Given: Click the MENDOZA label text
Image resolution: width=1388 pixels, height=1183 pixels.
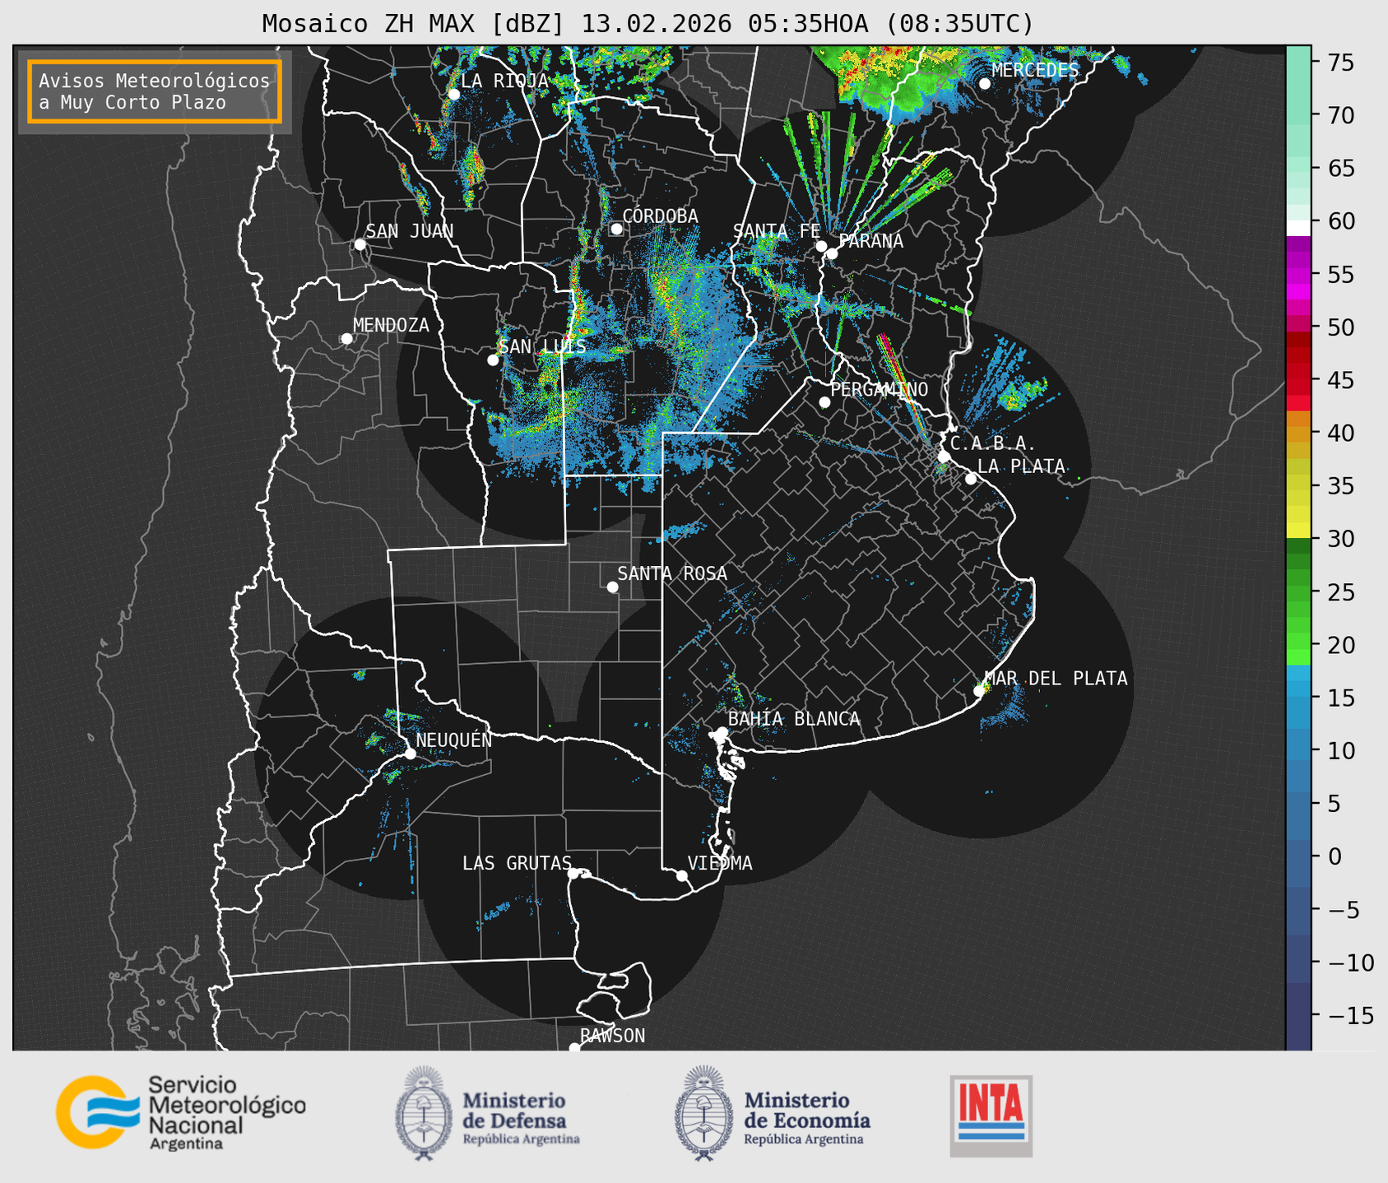Looking at the screenshot, I should point(391,325).
